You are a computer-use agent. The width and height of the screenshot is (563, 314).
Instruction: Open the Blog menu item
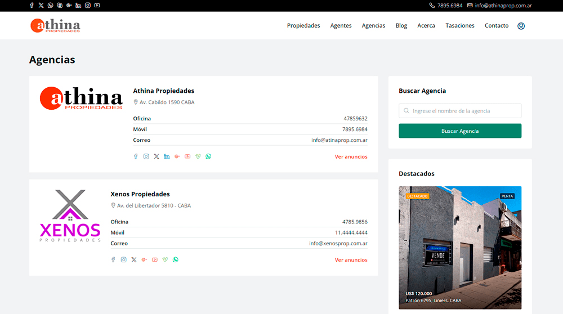[401, 25]
